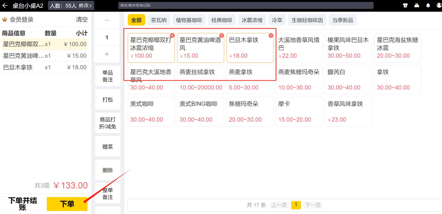The image size is (442, 214).
Task: Select cart row 星巴克椰椰双… ¥100.00
Action: 45,44
